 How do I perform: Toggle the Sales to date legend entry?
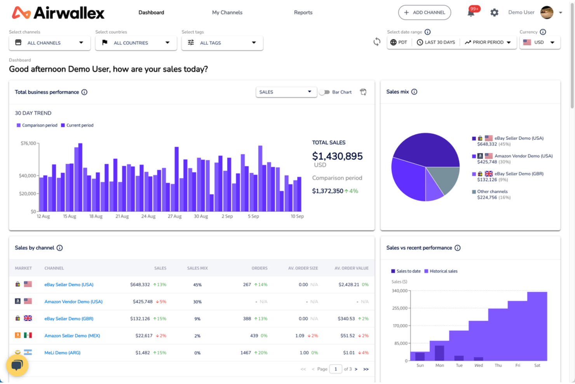406,271
